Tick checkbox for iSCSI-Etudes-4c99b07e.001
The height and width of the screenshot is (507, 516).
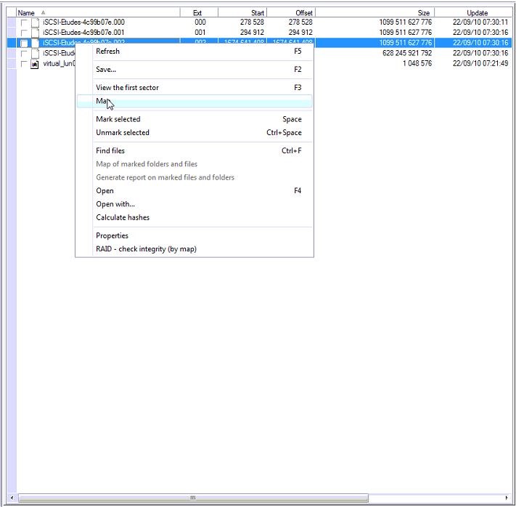[24, 33]
